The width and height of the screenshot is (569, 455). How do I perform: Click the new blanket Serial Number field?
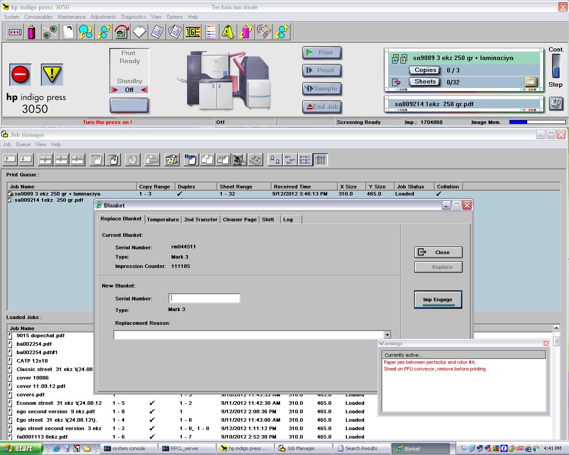point(204,298)
